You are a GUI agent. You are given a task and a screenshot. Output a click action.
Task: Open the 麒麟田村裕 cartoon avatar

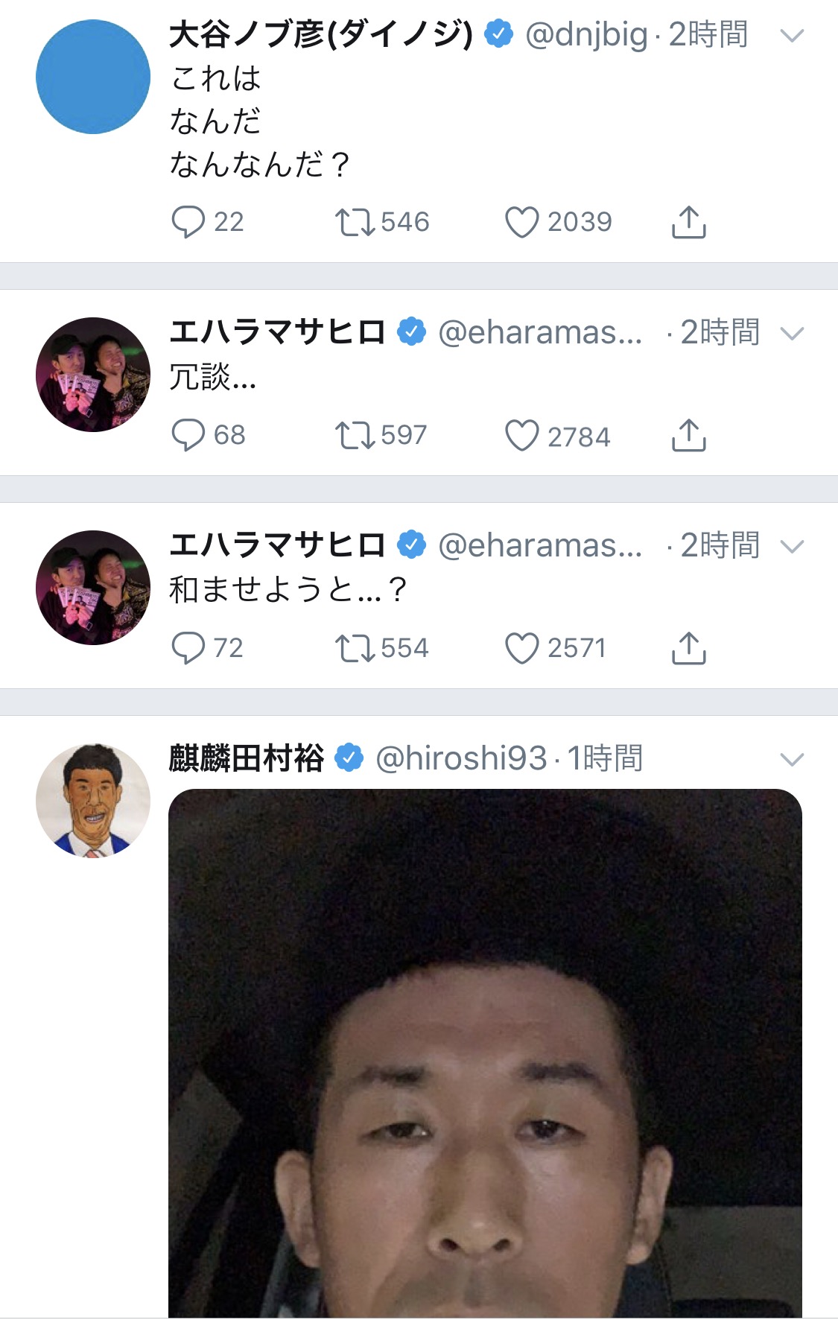pyautogui.click(x=93, y=801)
